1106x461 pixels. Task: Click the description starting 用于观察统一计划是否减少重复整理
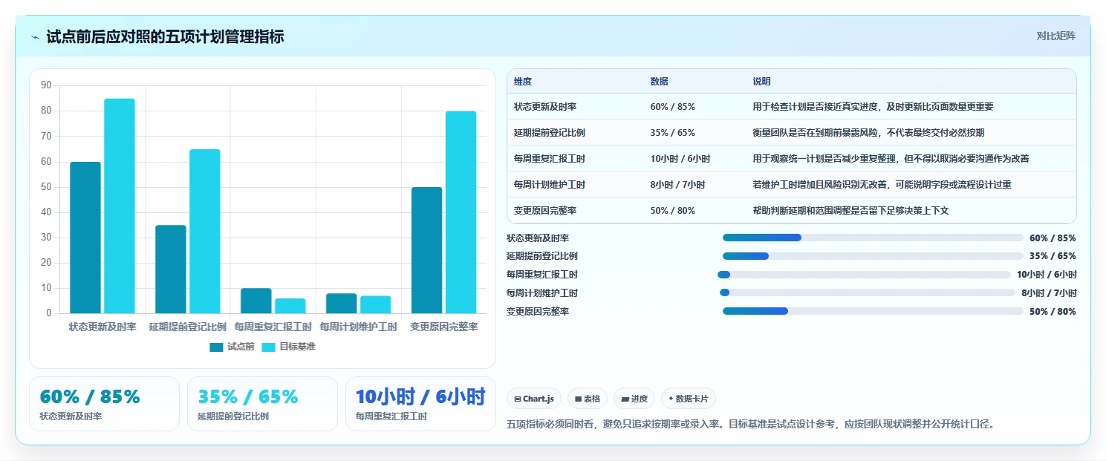pos(891,159)
